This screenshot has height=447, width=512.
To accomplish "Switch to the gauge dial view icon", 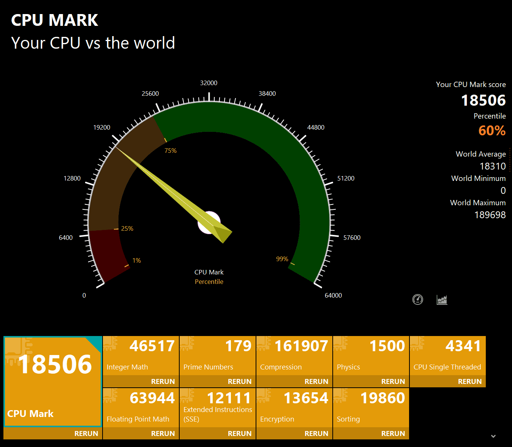I will (x=418, y=300).
